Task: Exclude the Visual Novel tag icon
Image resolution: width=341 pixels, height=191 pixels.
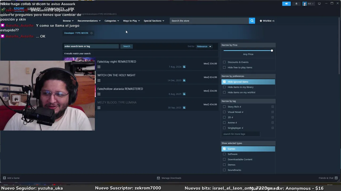Action: coord(273,112)
